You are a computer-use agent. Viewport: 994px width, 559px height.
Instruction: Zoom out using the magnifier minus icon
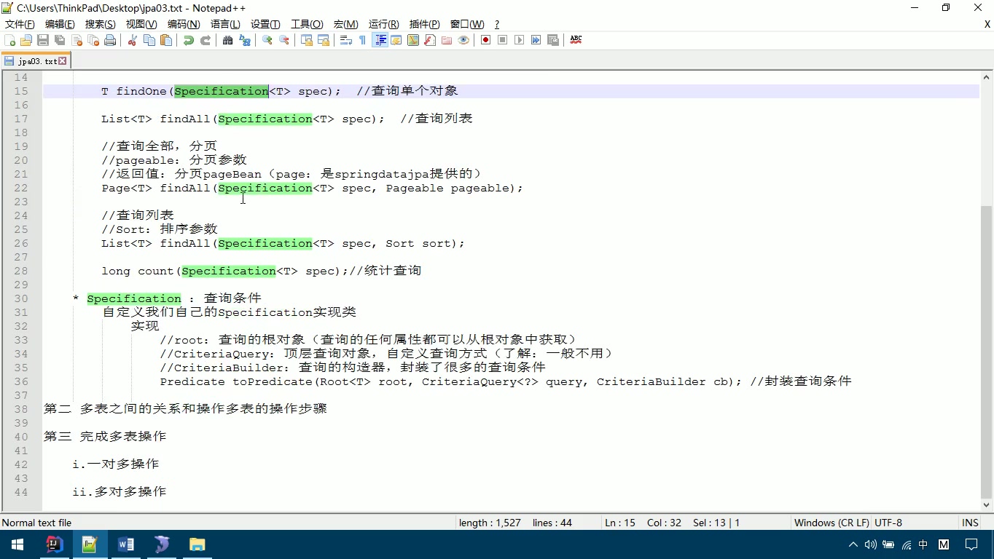[284, 40]
